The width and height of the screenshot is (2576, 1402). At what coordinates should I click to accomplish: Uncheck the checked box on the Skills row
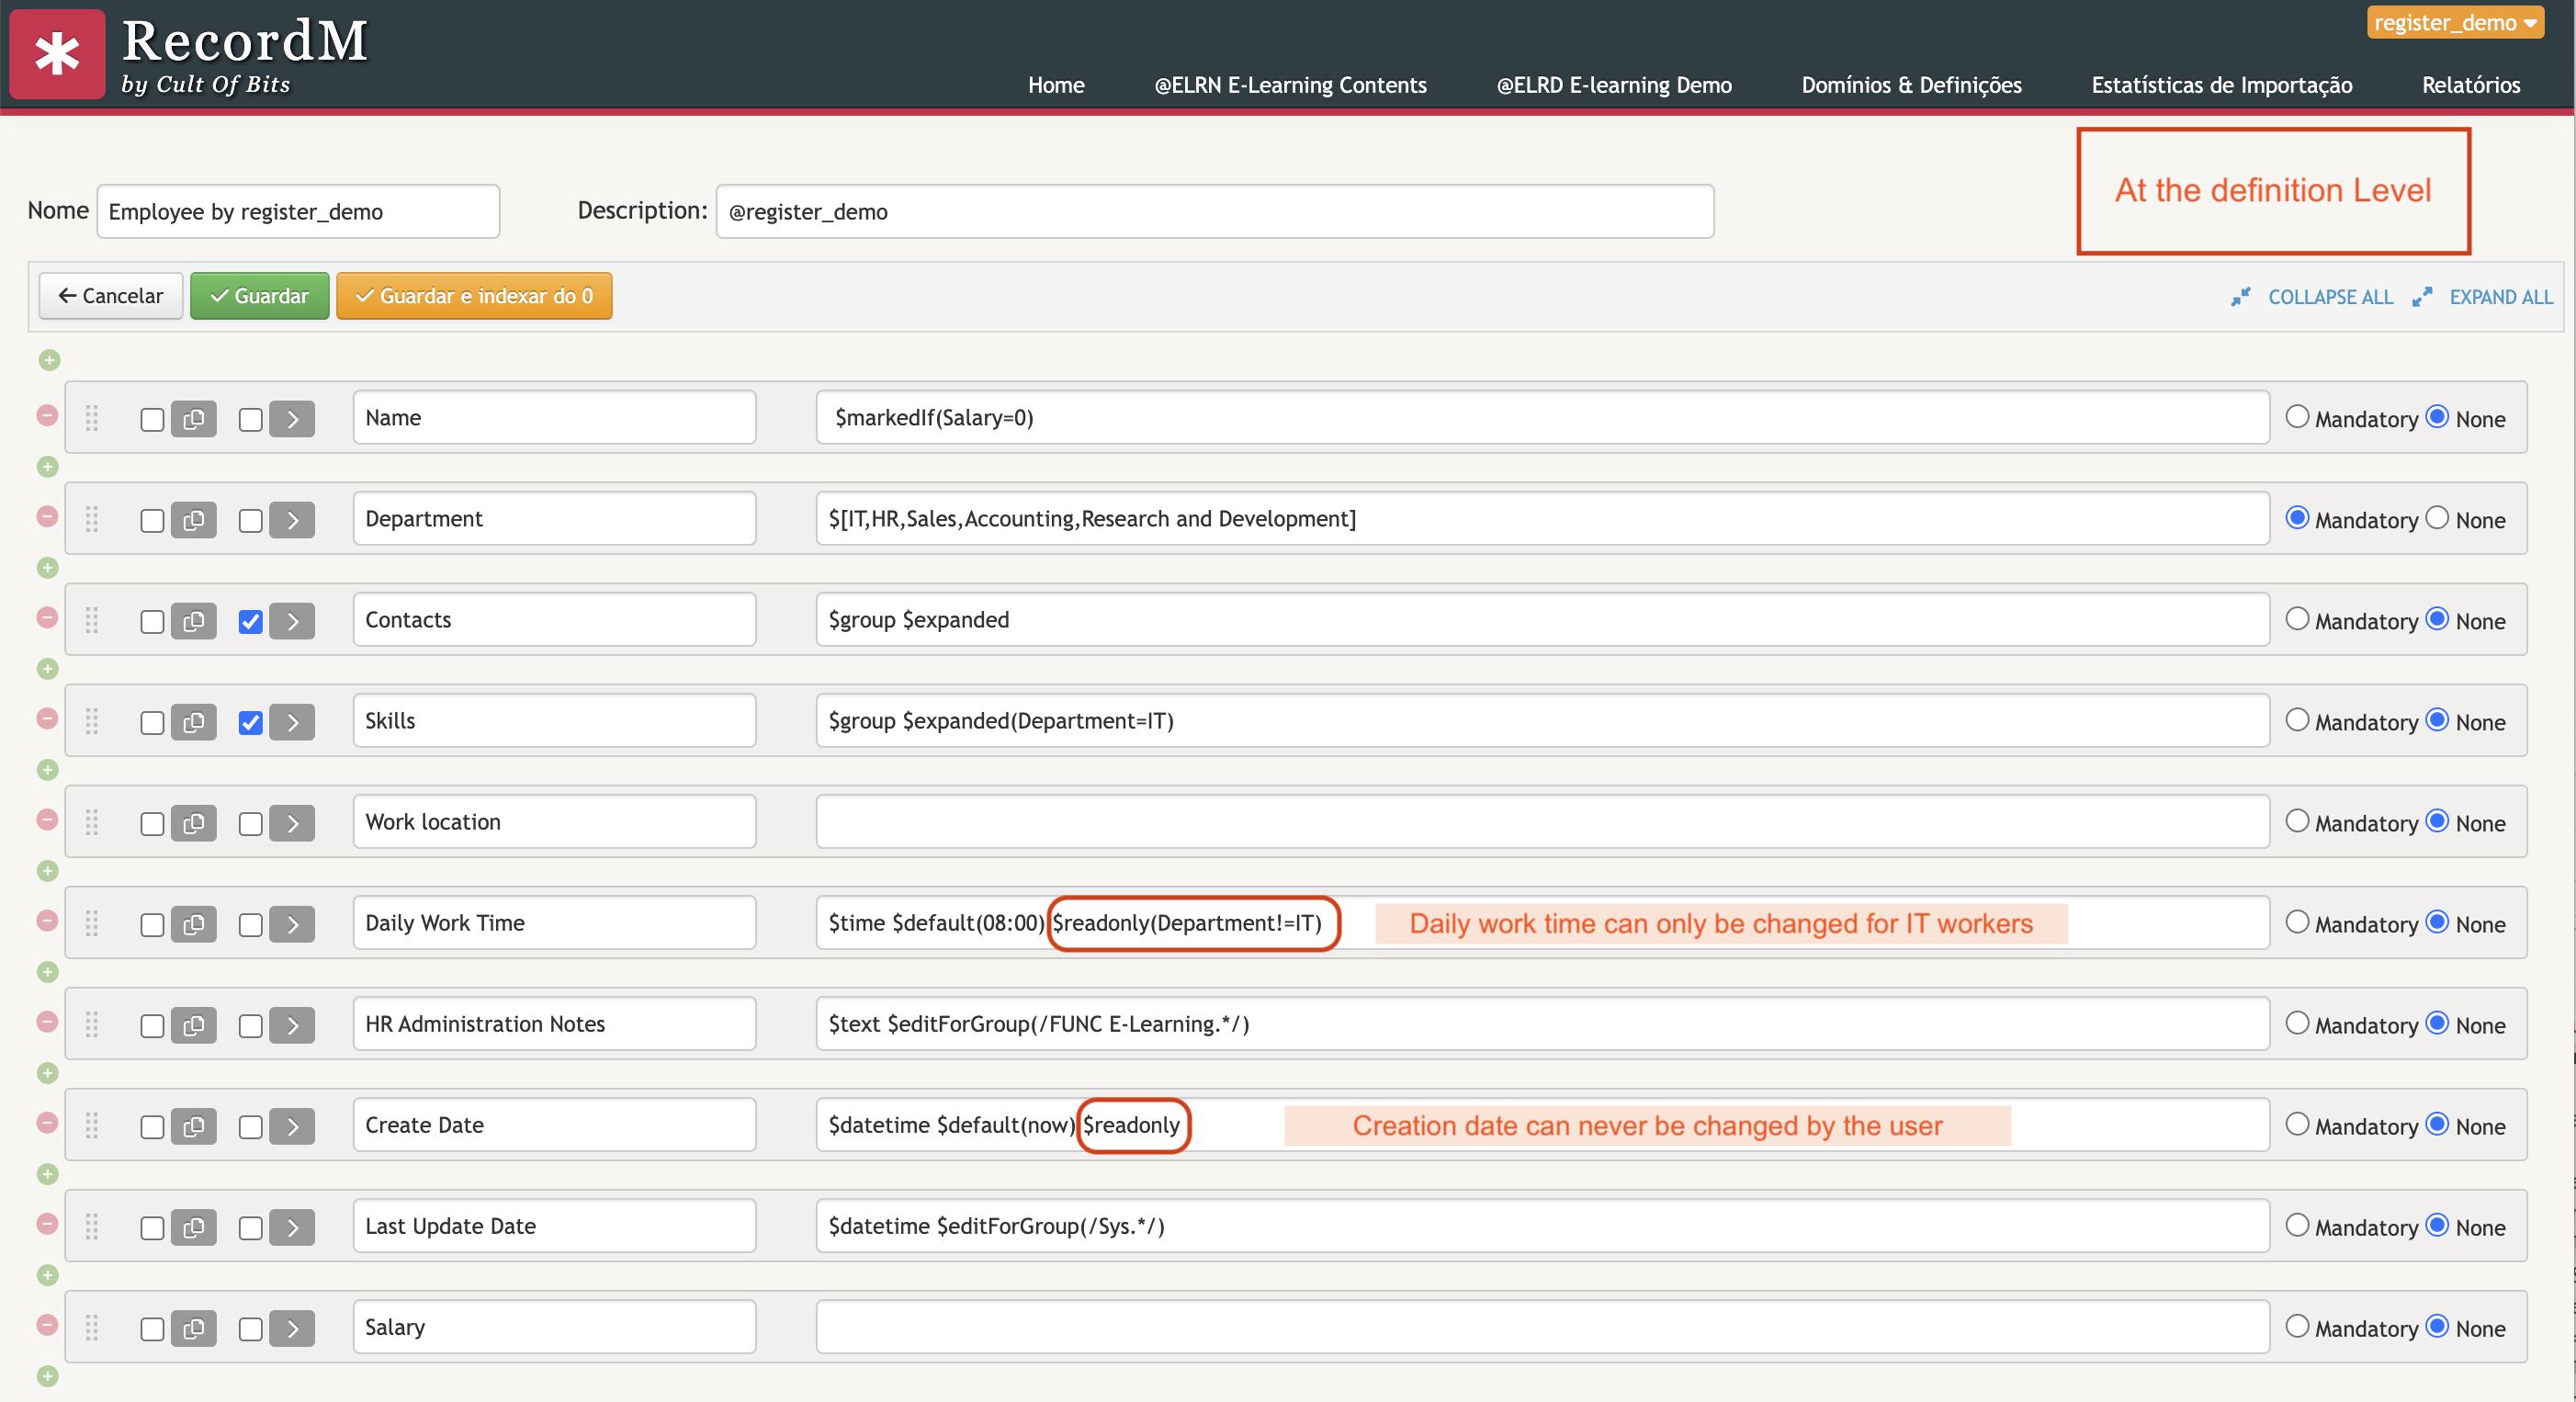pos(250,723)
